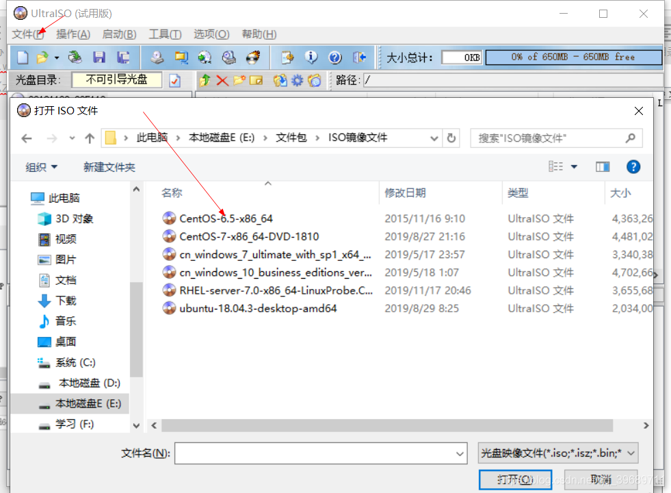Click the Burn CD/DVD image icon

tap(253, 58)
